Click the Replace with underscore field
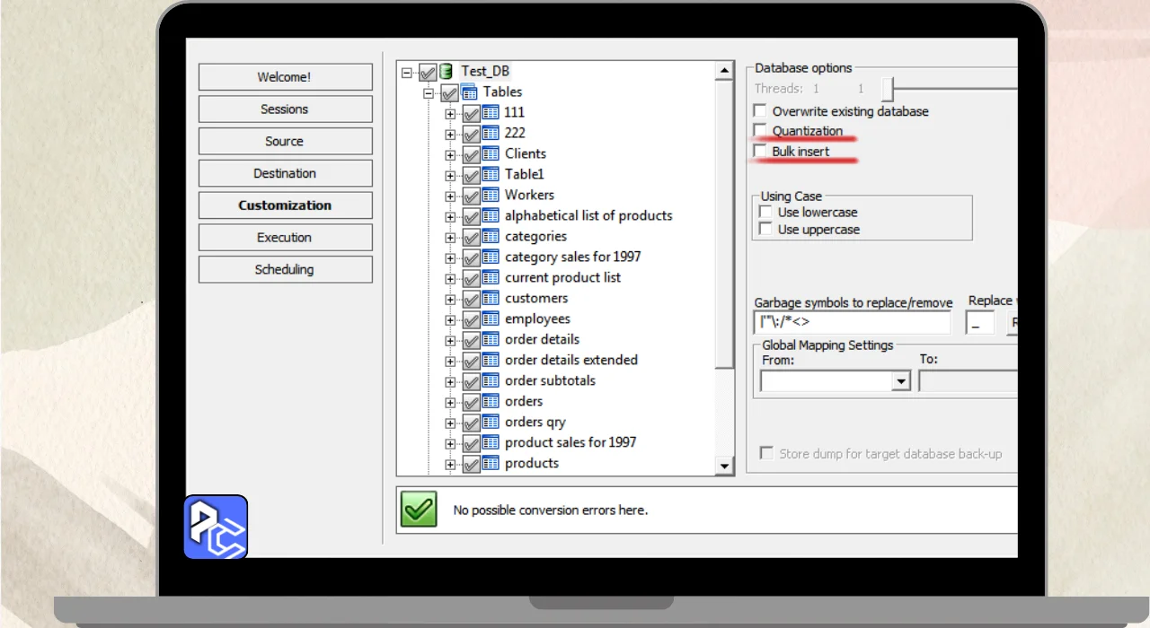 point(979,323)
